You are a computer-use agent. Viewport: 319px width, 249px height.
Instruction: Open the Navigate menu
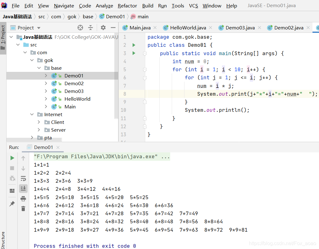click(x=64, y=6)
